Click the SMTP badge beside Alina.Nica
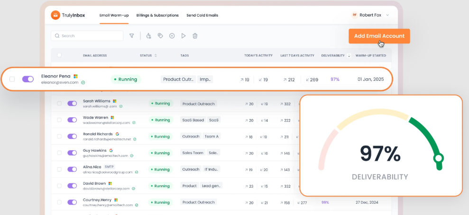This screenshot has width=469, height=215. pos(109,167)
